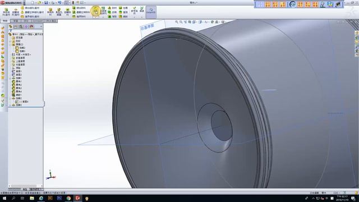Open Edit Appearance color ball
This screenshot has height=202, width=359.
(212, 22)
